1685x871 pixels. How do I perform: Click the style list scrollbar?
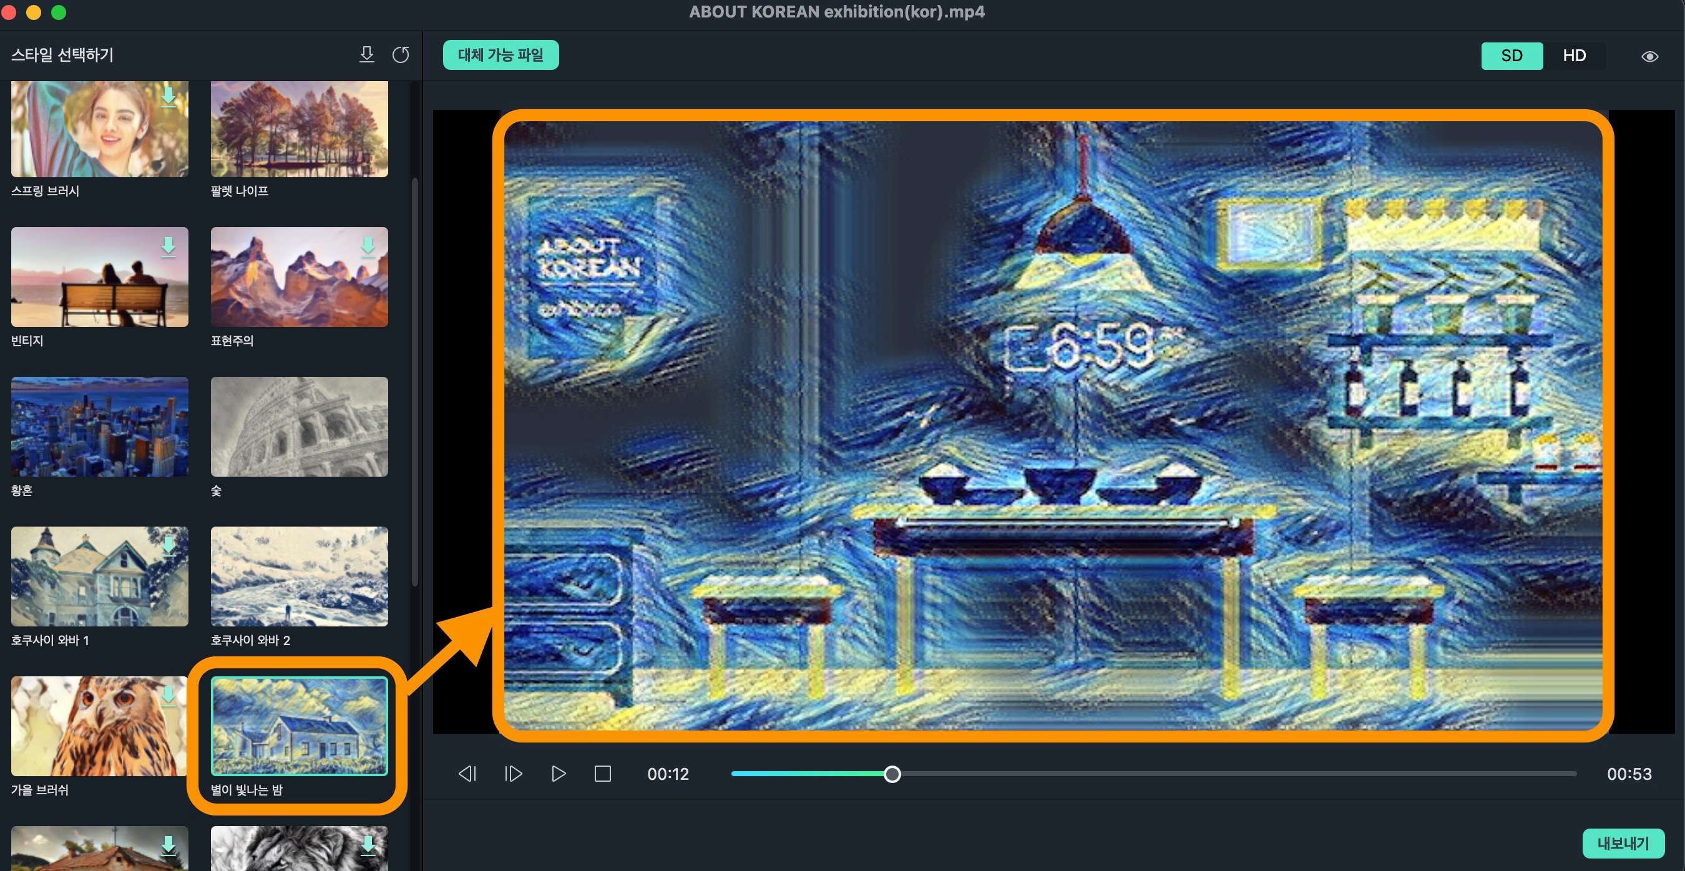(415, 382)
